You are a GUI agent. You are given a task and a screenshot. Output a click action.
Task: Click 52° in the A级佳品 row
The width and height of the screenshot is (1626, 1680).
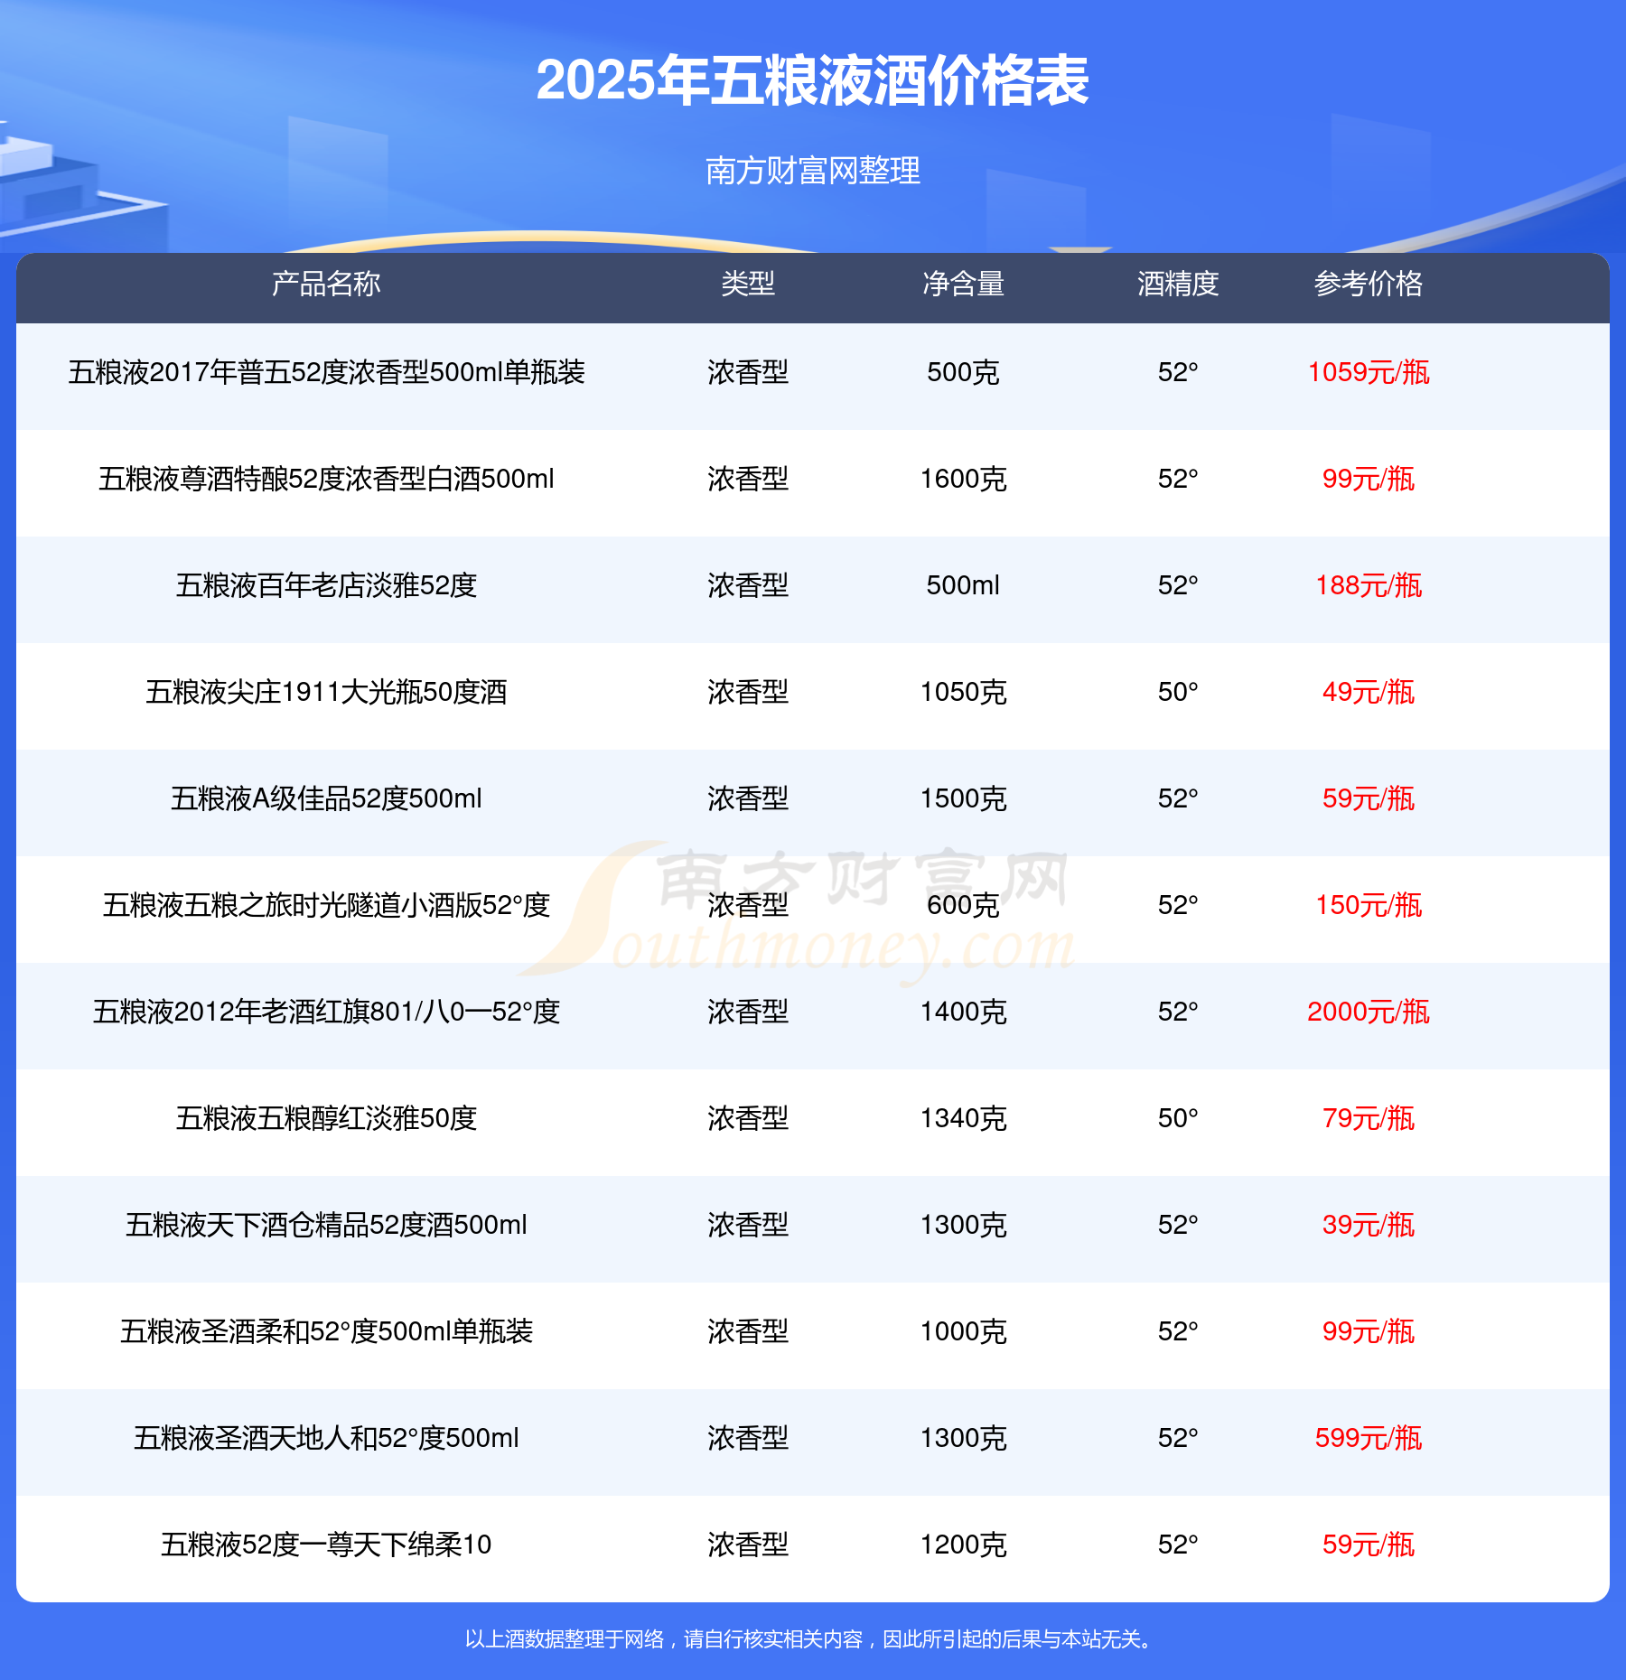pyautogui.click(x=1178, y=798)
